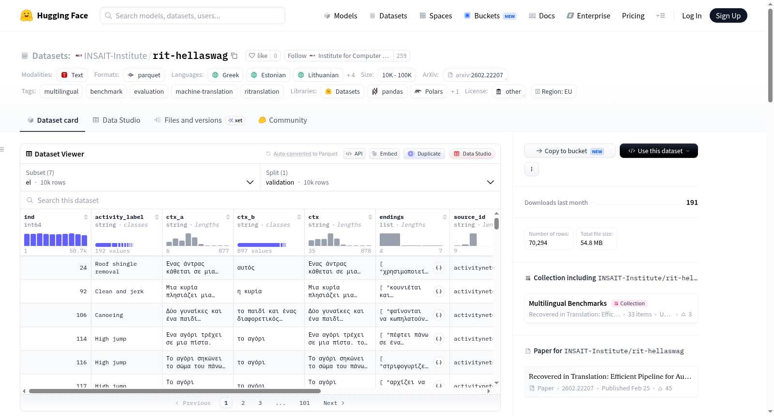Open the Use this dataset dropdown
The image size is (774, 416).
coord(659,151)
